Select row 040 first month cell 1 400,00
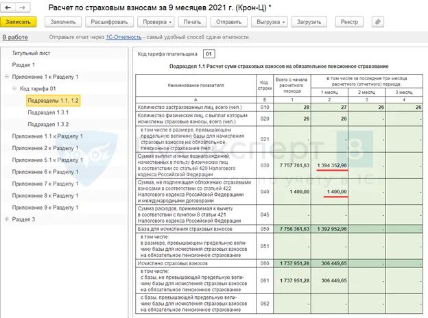The image size is (428, 318). coord(329,192)
